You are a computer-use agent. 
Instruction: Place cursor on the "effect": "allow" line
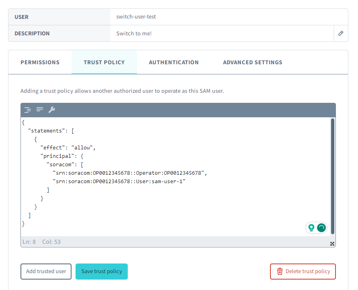point(68,147)
